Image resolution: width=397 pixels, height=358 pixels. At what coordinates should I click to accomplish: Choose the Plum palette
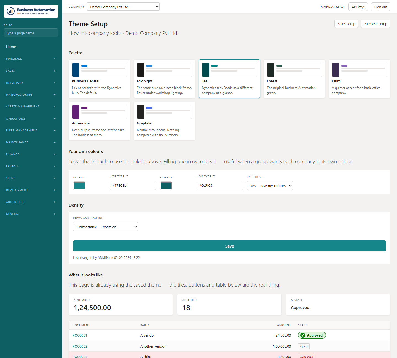point(360,79)
